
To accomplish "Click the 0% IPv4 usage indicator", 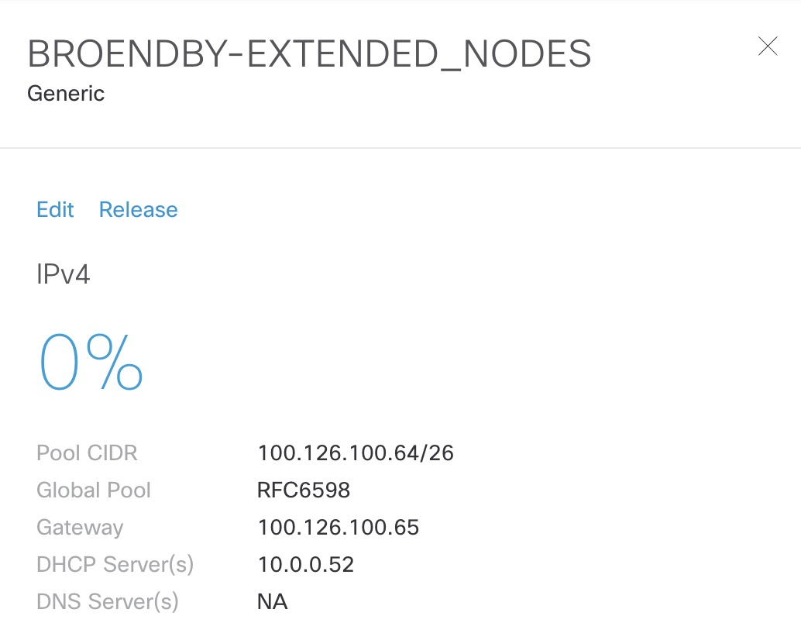I will pyautogui.click(x=91, y=362).
